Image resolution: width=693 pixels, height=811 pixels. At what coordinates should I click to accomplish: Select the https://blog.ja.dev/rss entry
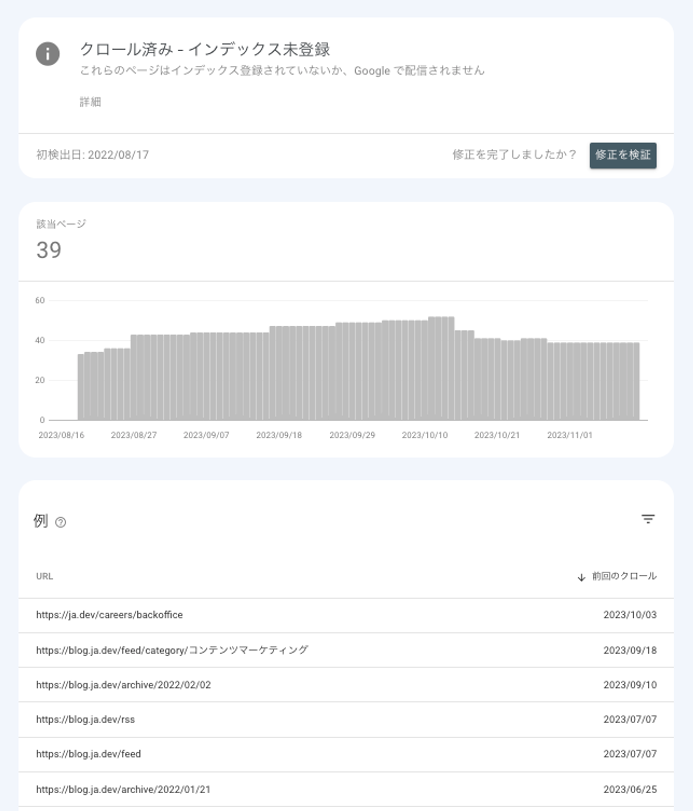pyautogui.click(x=86, y=720)
